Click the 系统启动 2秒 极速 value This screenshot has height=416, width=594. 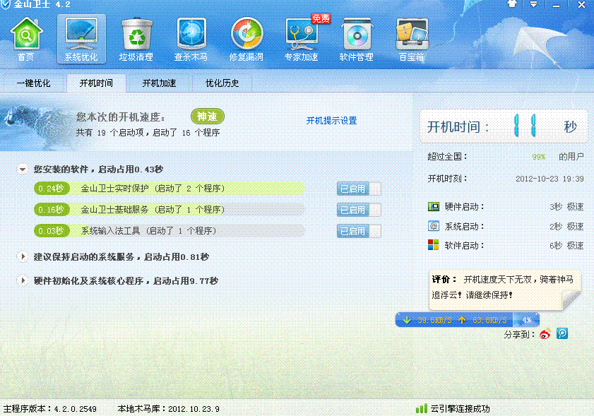(x=566, y=227)
